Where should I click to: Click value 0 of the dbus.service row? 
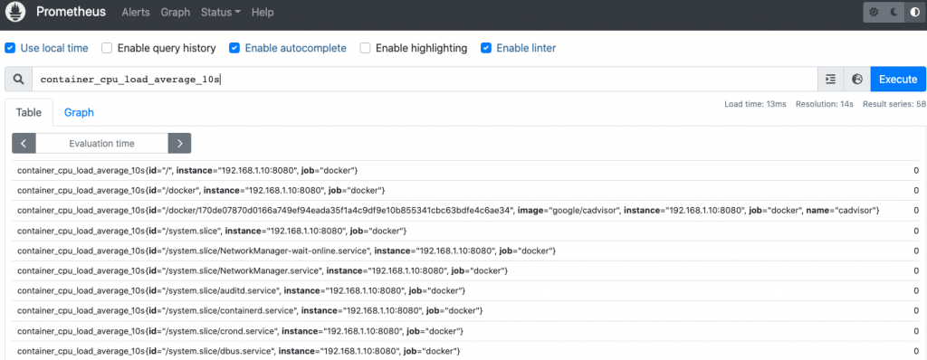(x=916, y=351)
